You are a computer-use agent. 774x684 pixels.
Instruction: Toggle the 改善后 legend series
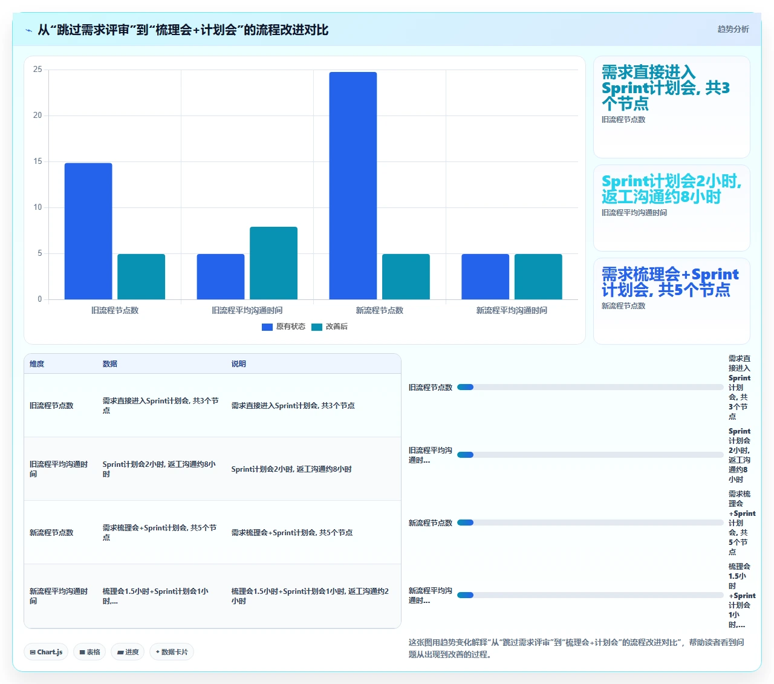click(330, 327)
